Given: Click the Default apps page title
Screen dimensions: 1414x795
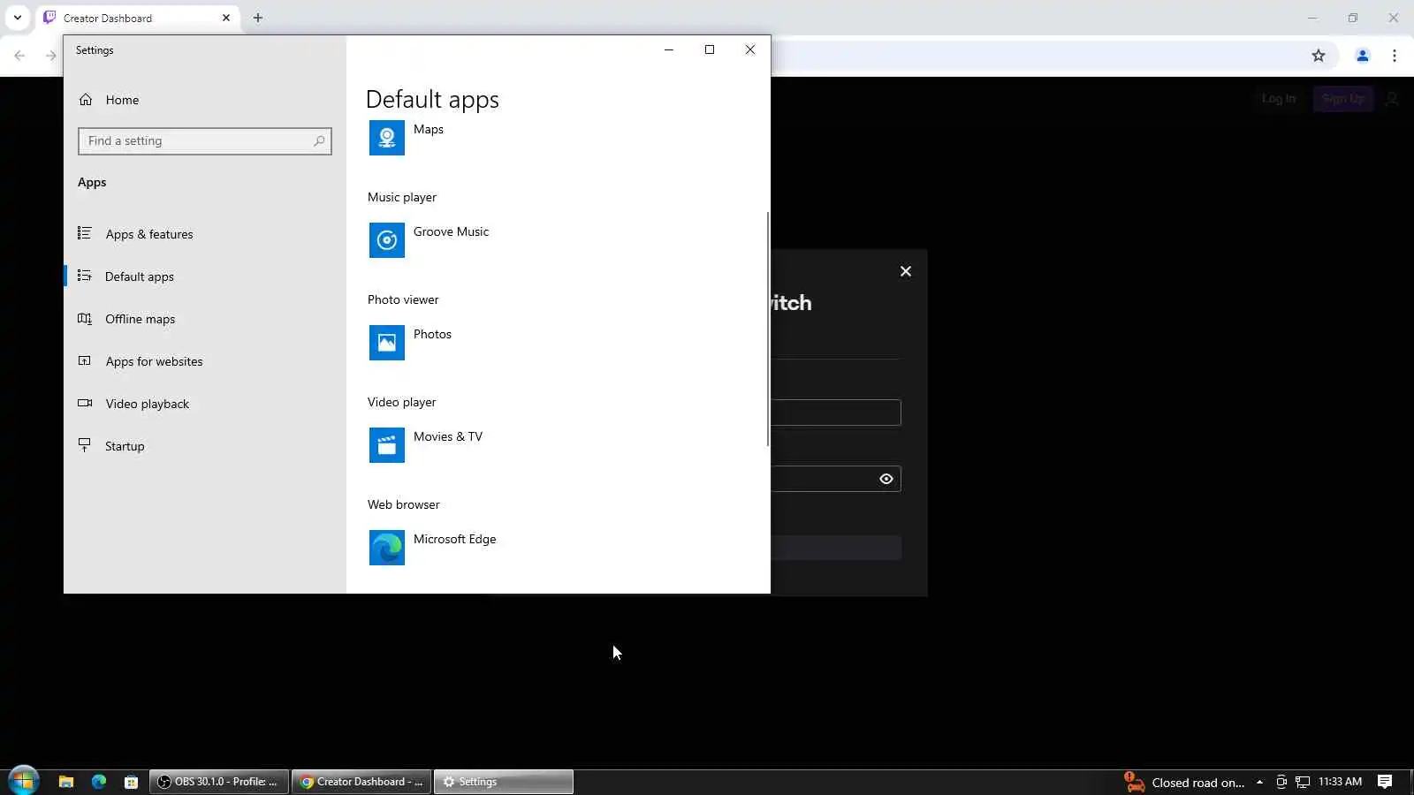Looking at the screenshot, I should pyautogui.click(x=432, y=100).
